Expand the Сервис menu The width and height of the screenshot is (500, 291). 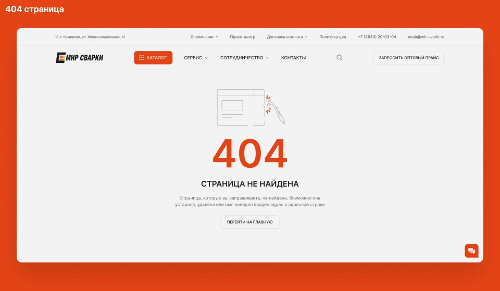[196, 58]
